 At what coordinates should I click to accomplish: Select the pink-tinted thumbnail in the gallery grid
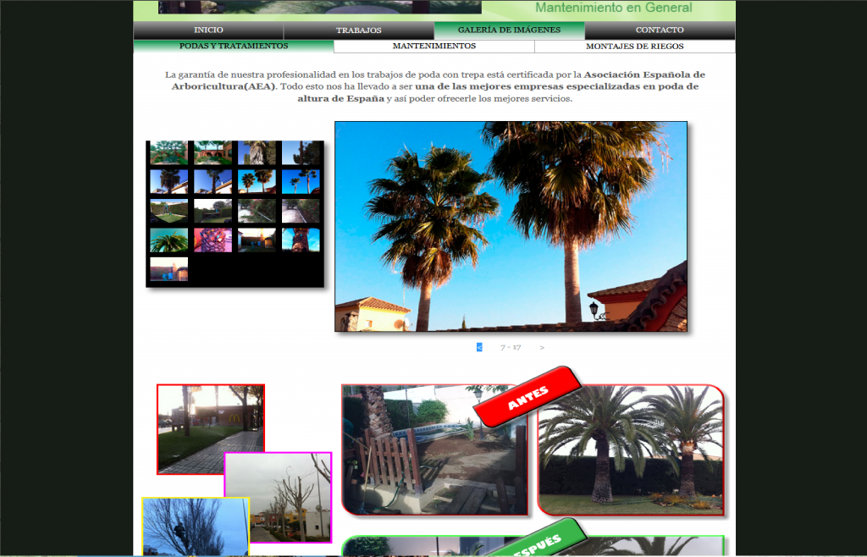coord(213,240)
